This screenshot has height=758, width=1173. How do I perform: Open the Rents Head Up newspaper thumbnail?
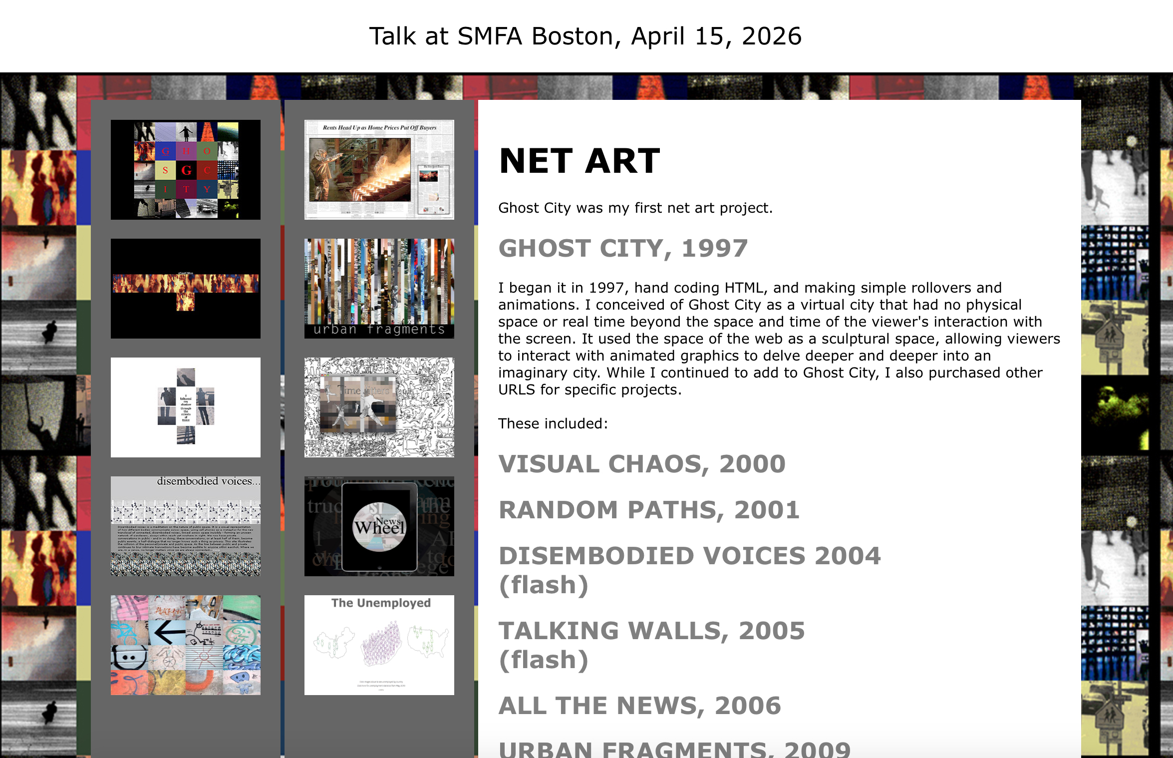point(379,170)
